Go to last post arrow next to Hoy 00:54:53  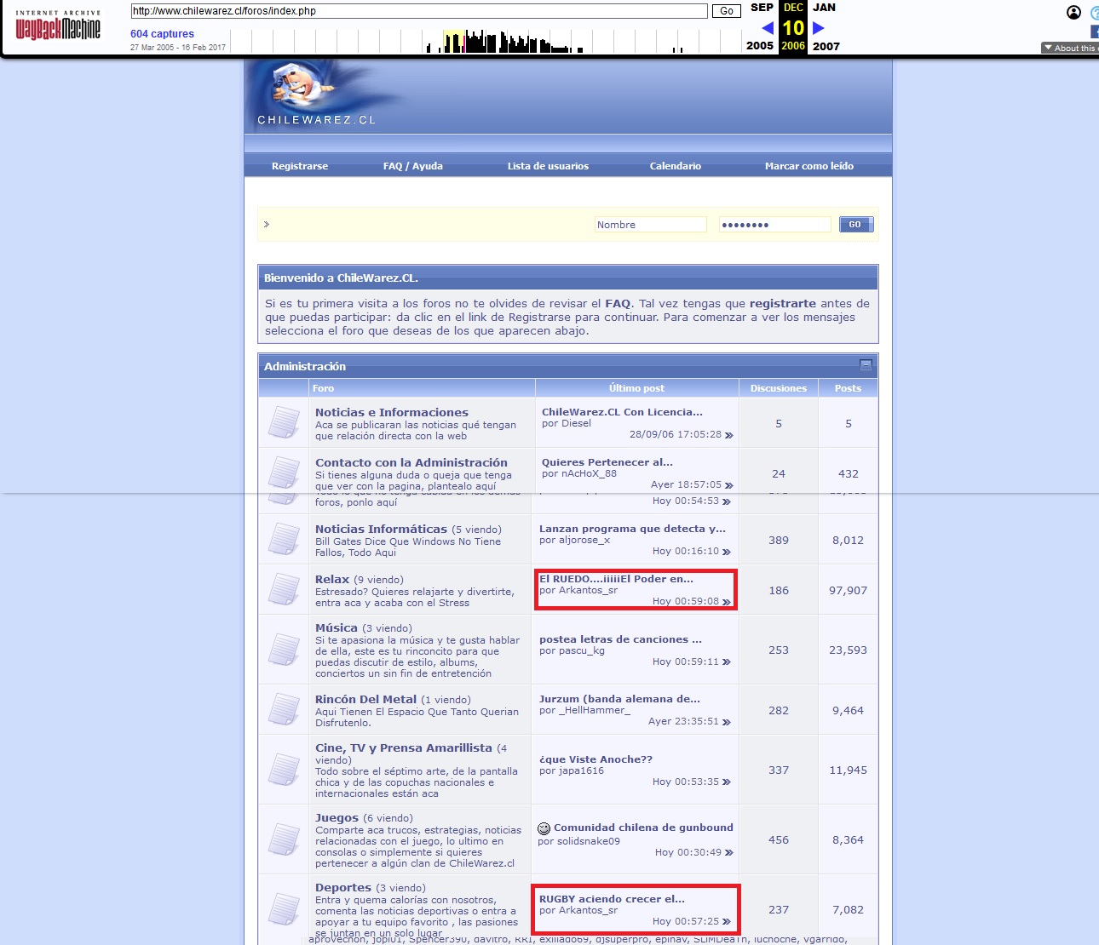pos(726,501)
